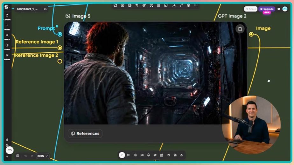Screen dimensions: 294x165
Task: Click the Reference Image 1 label
Action: [x=37, y=42]
